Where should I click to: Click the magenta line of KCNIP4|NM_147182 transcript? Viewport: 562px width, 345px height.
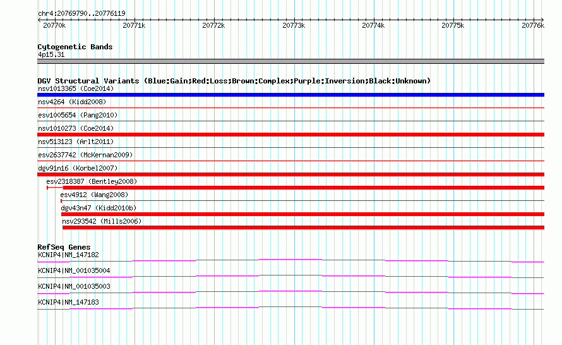pyautogui.click(x=290, y=261)
